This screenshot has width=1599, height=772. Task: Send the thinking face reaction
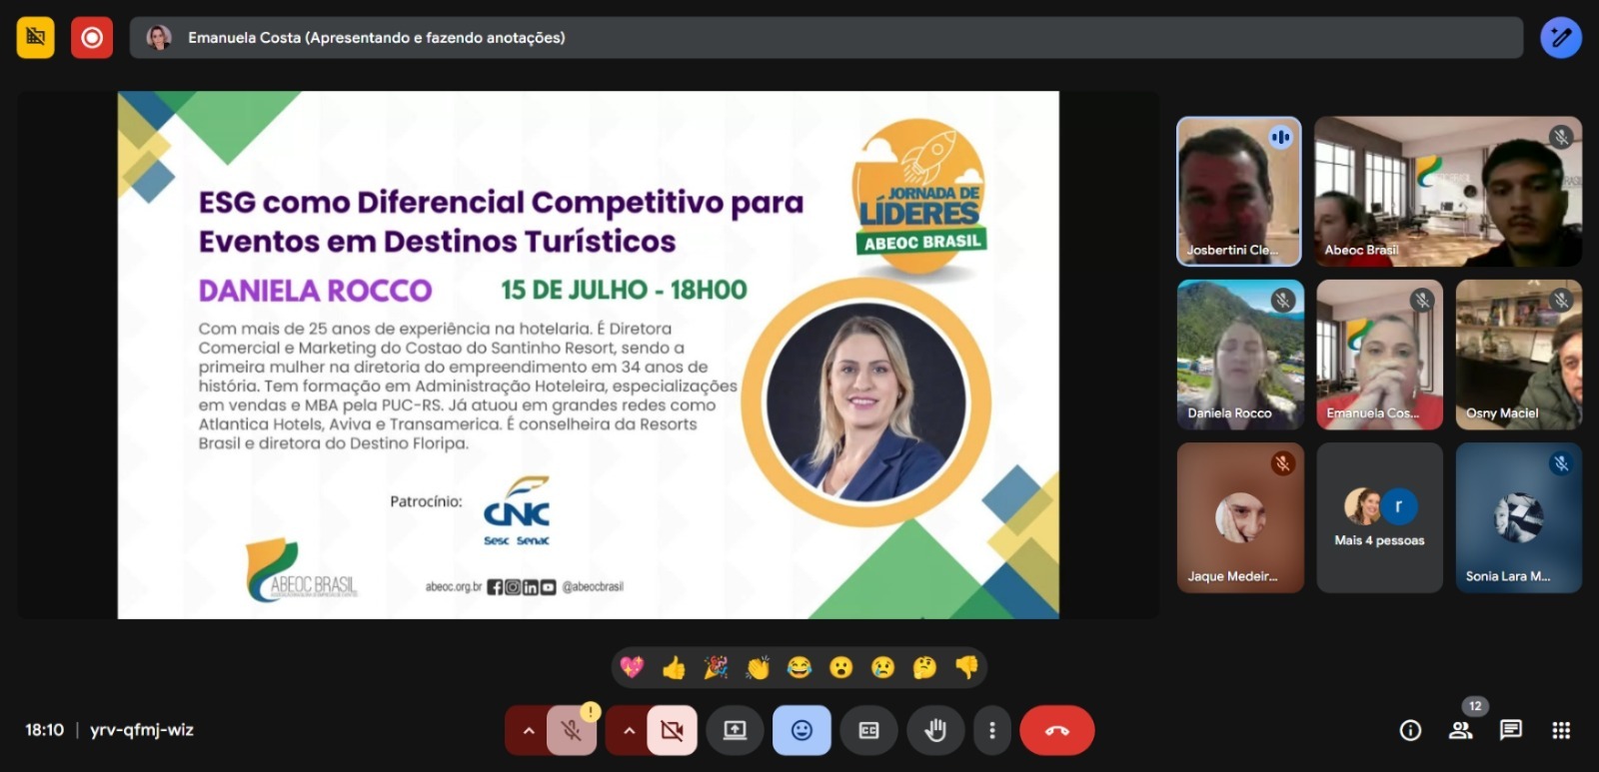(x=924, y=667)
